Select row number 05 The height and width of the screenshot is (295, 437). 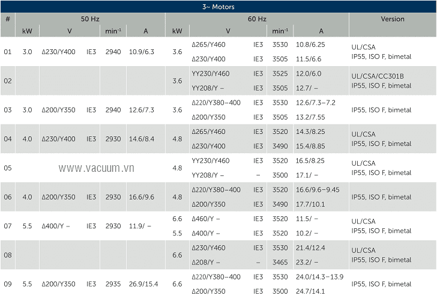tap(8, 168)
